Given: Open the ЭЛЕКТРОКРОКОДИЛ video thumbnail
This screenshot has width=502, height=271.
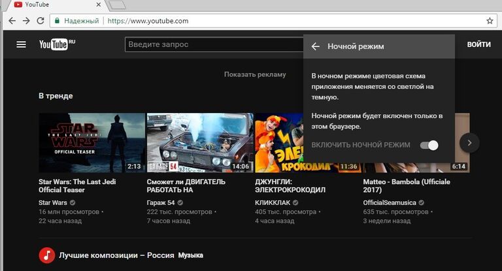Looking at the screenshot, I should coord(279,143).
